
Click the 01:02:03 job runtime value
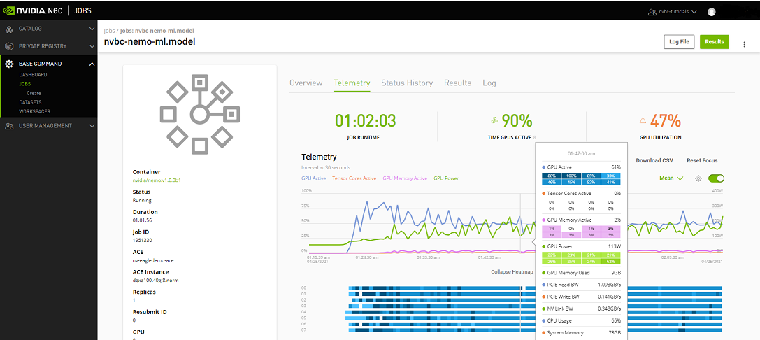tap(366, 121)
